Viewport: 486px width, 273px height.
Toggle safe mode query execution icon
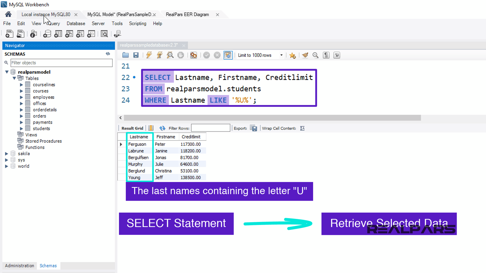[228, 55]
